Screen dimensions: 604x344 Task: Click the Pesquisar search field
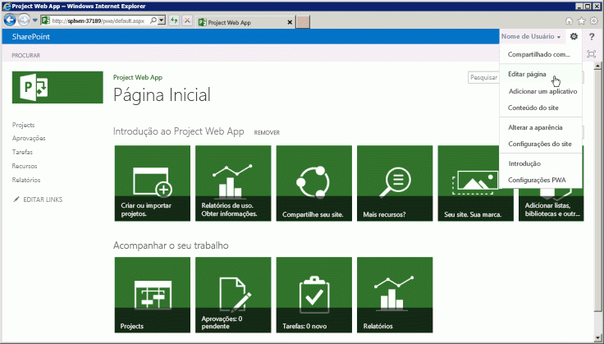483,77
